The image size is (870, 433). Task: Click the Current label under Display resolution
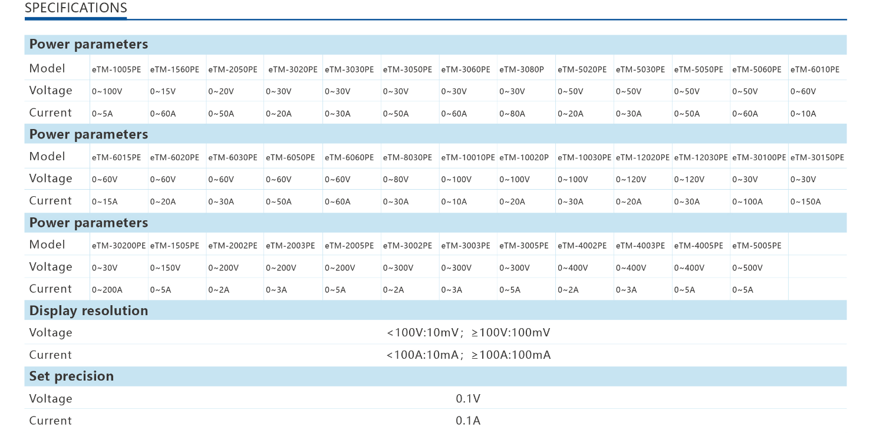51,355
